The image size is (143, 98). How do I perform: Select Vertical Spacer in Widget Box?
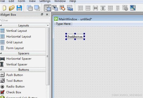coord(23,64)
